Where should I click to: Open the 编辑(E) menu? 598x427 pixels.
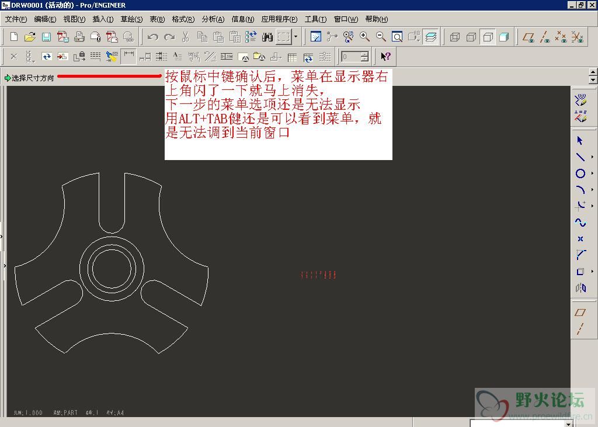click(45, 19)
